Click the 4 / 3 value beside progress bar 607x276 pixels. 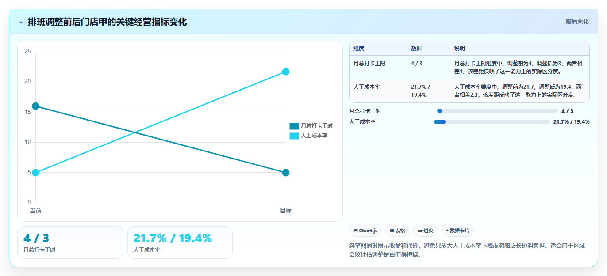click(567, 111)
